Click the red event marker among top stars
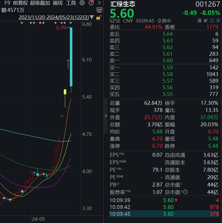 click(39, 23)
